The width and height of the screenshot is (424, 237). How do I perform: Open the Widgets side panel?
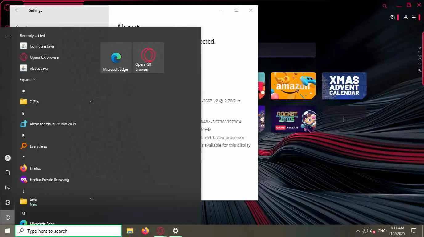[420, 59]
